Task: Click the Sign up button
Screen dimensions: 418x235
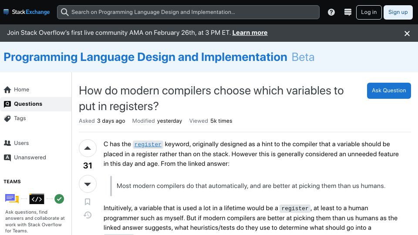Action: [x=398, y=12]
